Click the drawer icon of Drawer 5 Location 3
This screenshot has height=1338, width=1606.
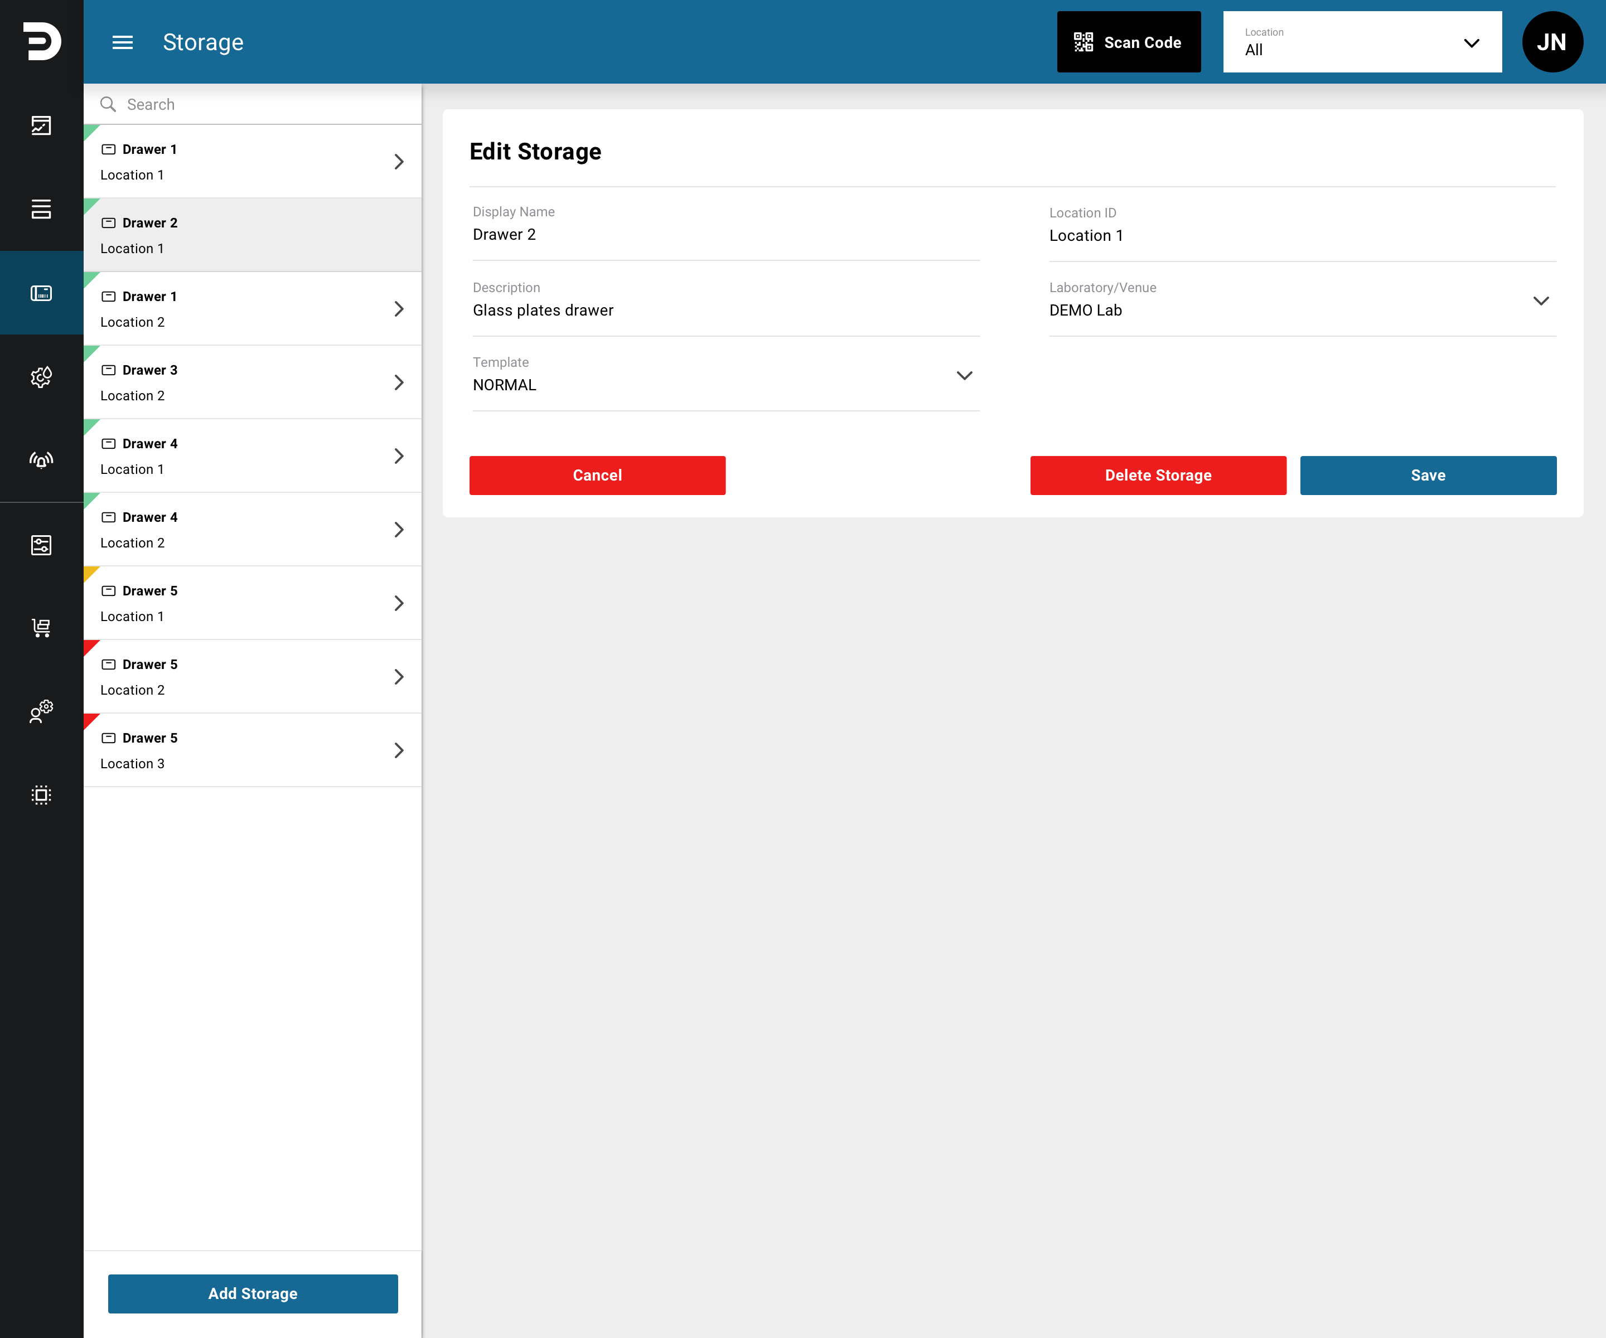coord(109,738)
